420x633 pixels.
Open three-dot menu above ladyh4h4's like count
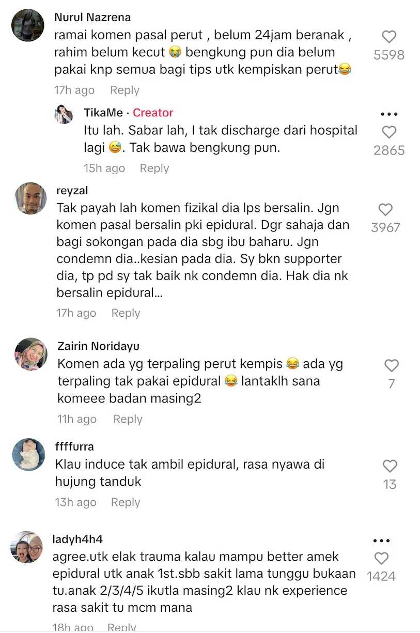(x=381, y=541)
